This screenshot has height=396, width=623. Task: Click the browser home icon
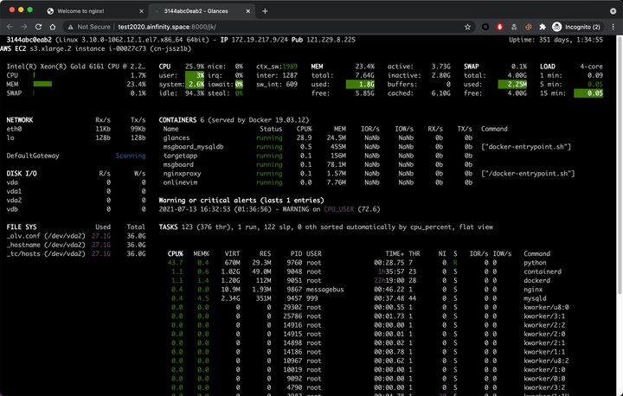click(x=53, y=27)
